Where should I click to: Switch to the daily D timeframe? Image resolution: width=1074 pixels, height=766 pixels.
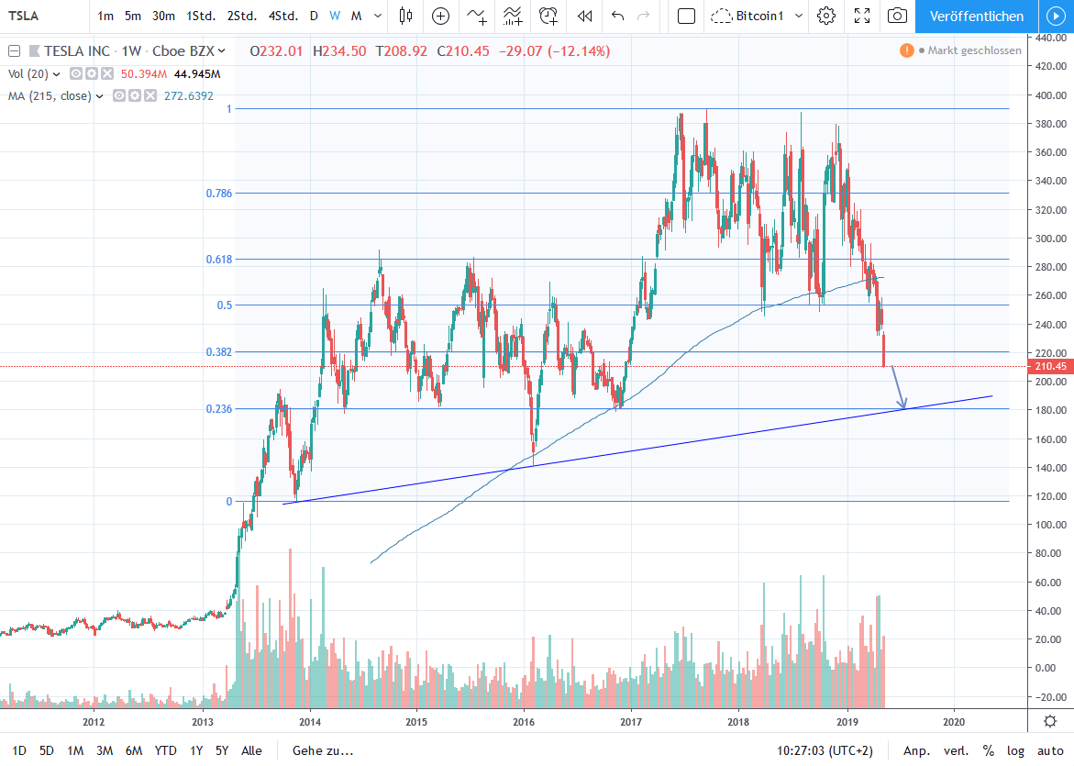pyautogui.click(x=314, y=16)
